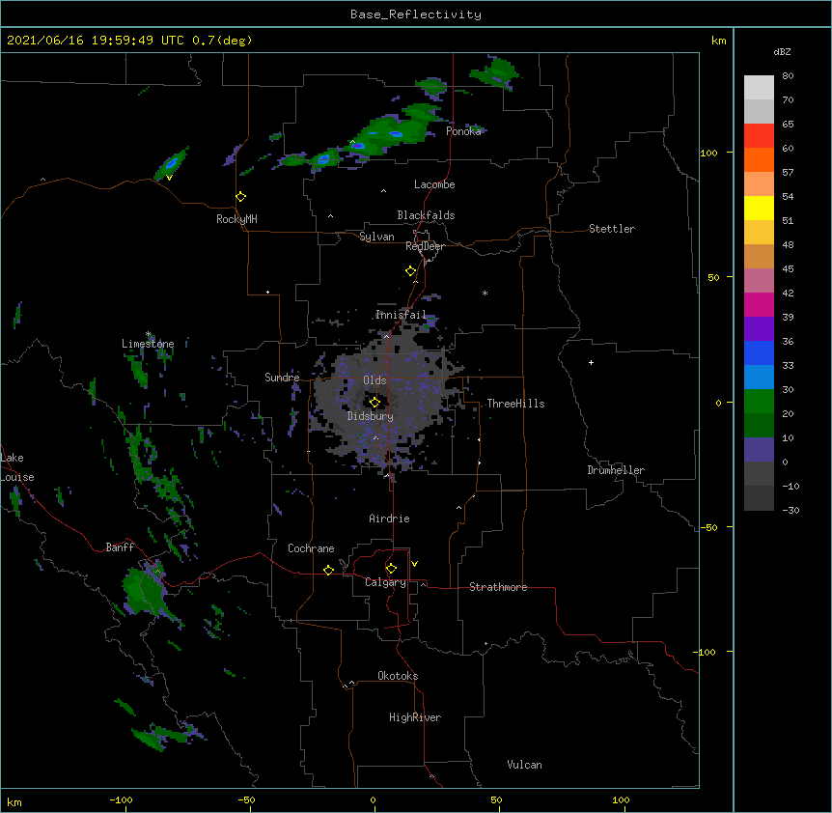Click the HighRiver city label
Screen dimensions: 832x813
point(415,717)
